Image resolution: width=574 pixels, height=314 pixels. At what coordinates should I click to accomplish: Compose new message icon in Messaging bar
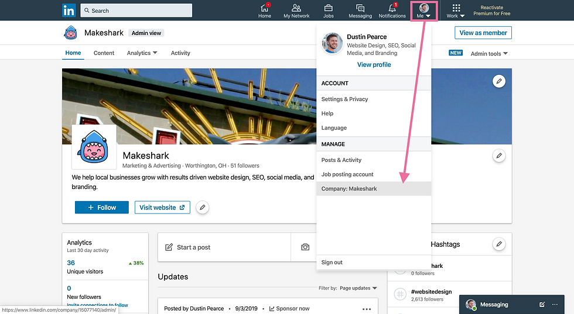(542, 305)
